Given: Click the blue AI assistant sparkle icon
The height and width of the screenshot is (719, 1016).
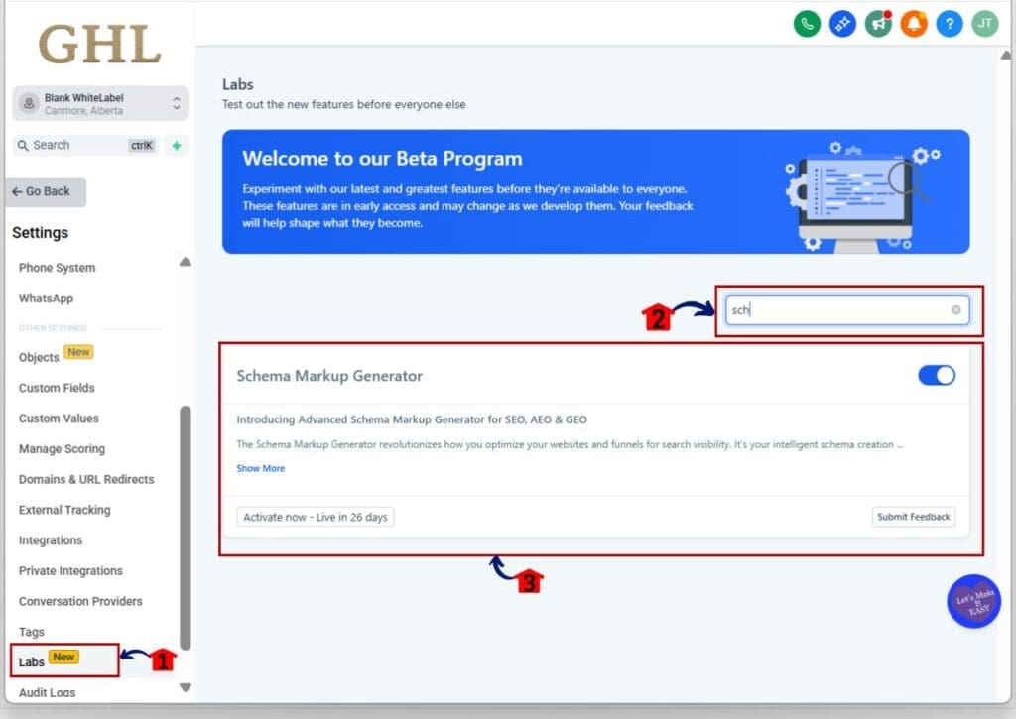Looking at the screenshot, I should coord(842,23).
